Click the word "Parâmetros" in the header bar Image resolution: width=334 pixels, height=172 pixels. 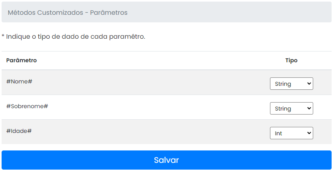pyautogui.click(x=109, y=13)
